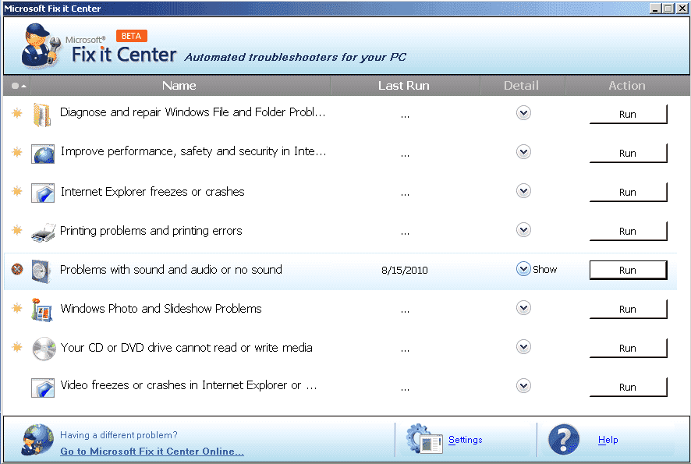The height and width of the screenshot is (464, 691).
Task: Click the red error status icon on sound problems row
Action: coord(17,269)
